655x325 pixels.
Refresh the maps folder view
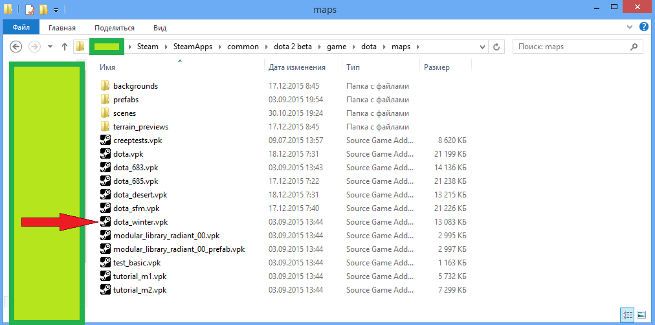point(496,47)
